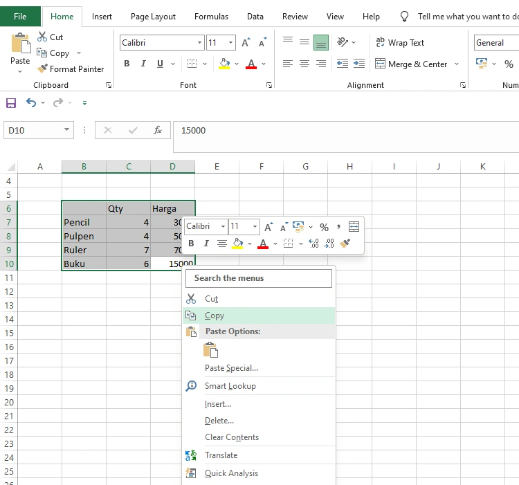Click mini toolbar Format Painter brush
Viewport: 519px width, 485px height.
pyautogui.click(x=345, y=243)
